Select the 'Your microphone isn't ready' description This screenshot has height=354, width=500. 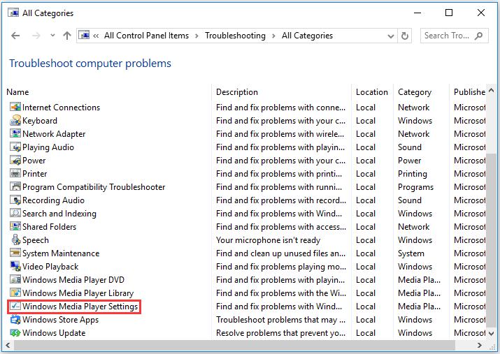268,240
